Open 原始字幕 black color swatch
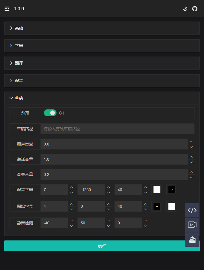The image size is (204, 270). pyautogui.click(x=157, y=206)
